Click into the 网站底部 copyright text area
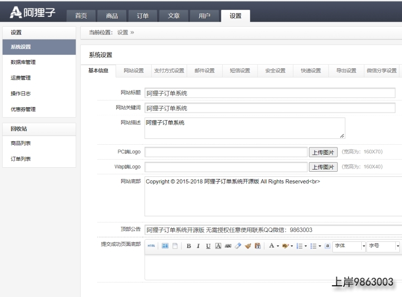The height and width of the screenshot is (297, 402). click(273, 196)
